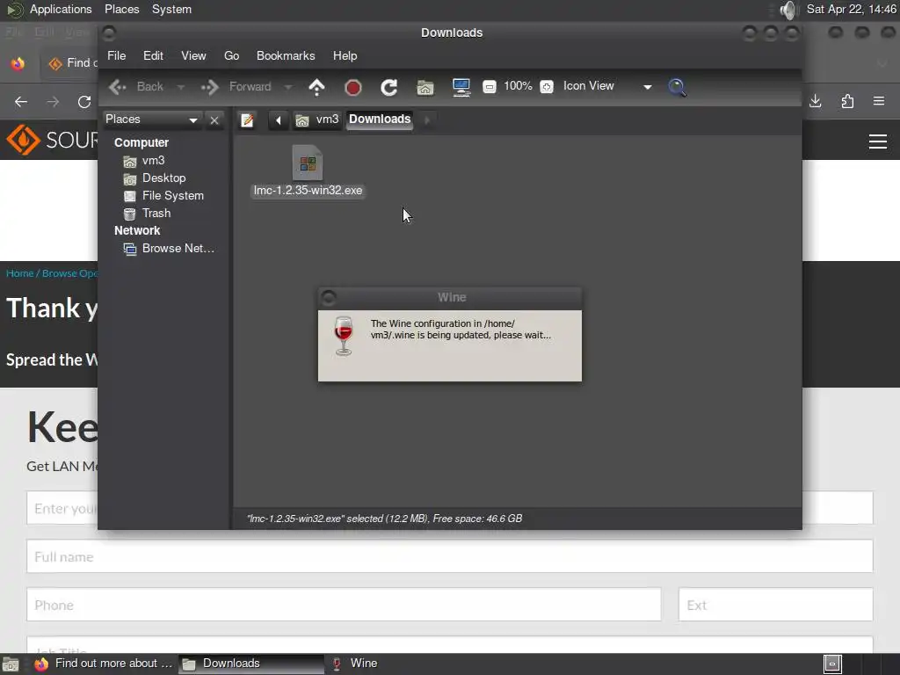This screenshot has width=900, height=675.
Task: Open the Go menu
Action: click(231, 55)
